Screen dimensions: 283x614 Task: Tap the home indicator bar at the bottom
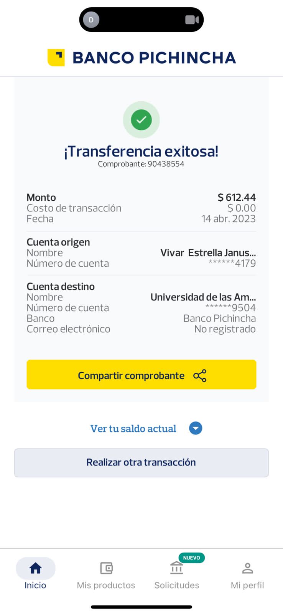141,607
